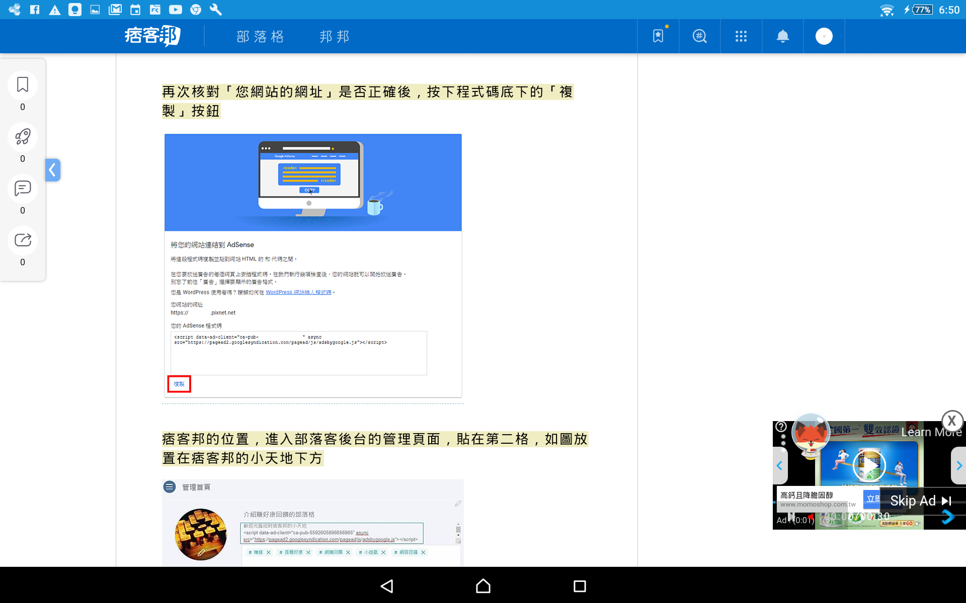Viewport: 966px width, 603px height.
Task: Open the bookmarked star icon in header
Action: 658,36
